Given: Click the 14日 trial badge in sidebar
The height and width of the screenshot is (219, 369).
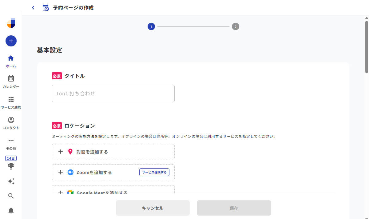Looking at the screenshot, I should coord(11,158).
